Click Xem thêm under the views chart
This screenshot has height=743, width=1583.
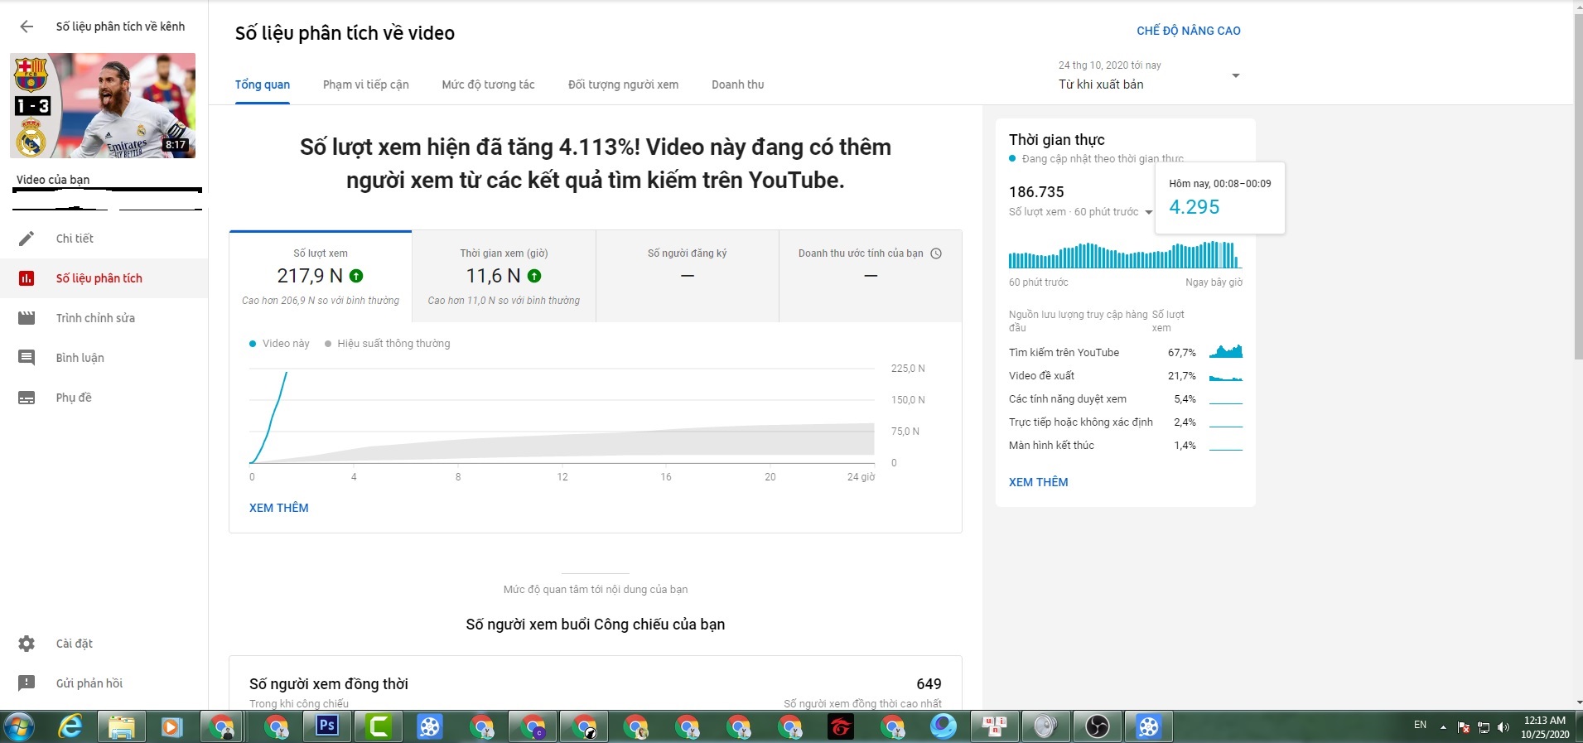[278, 508]
